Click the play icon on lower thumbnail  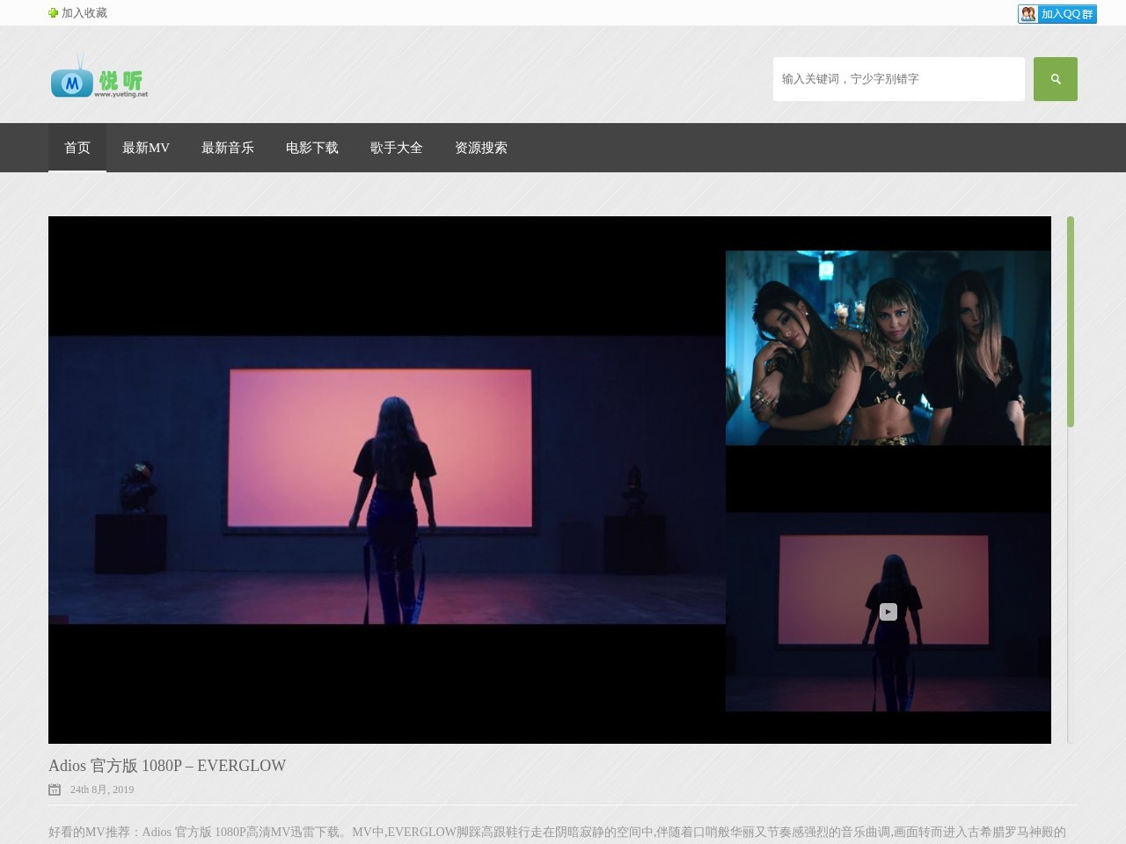coord(888,612)
